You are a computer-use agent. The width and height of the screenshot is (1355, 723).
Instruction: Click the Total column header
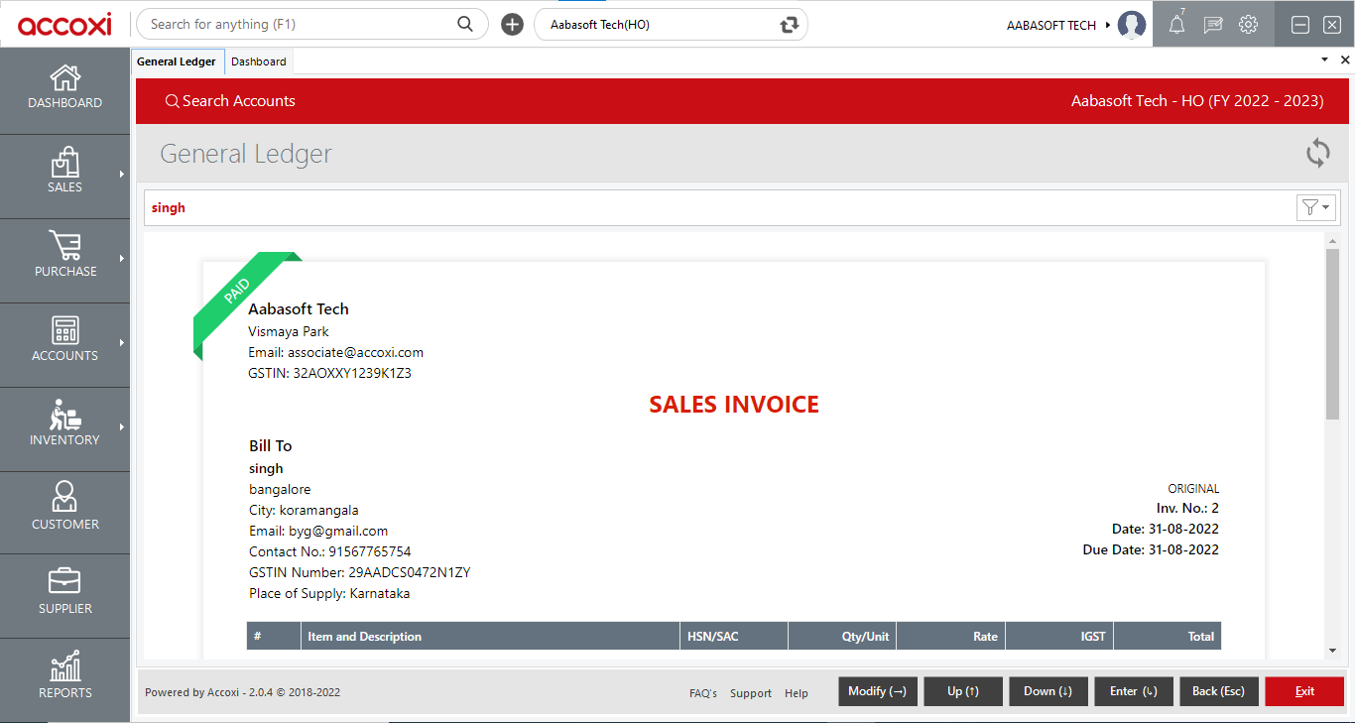(x=1167, y=636)
